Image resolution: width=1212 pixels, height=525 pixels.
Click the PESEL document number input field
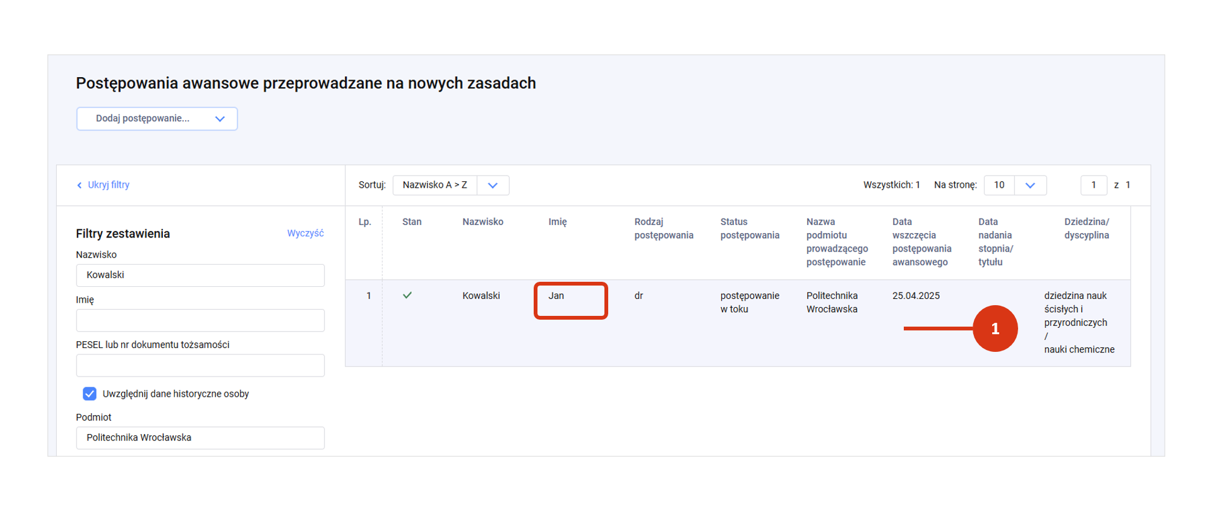click(200, 365)
